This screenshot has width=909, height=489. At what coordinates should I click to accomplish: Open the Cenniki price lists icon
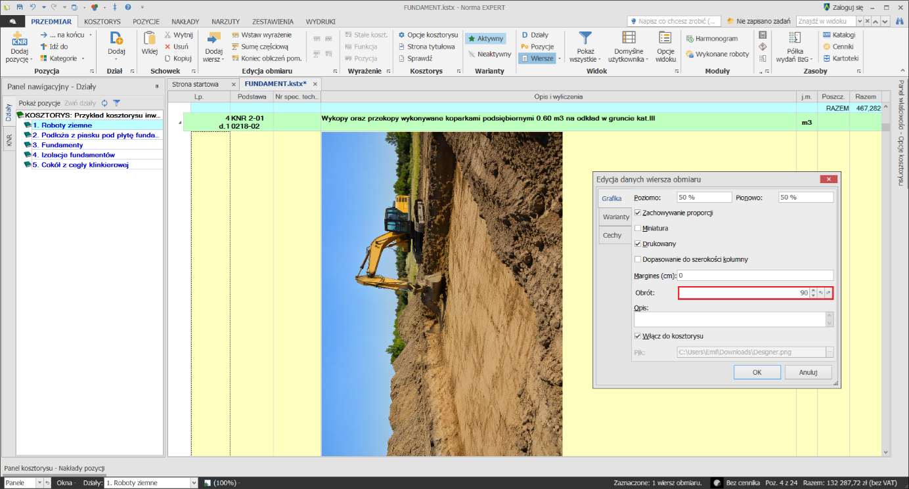click(x=826, y=47)
